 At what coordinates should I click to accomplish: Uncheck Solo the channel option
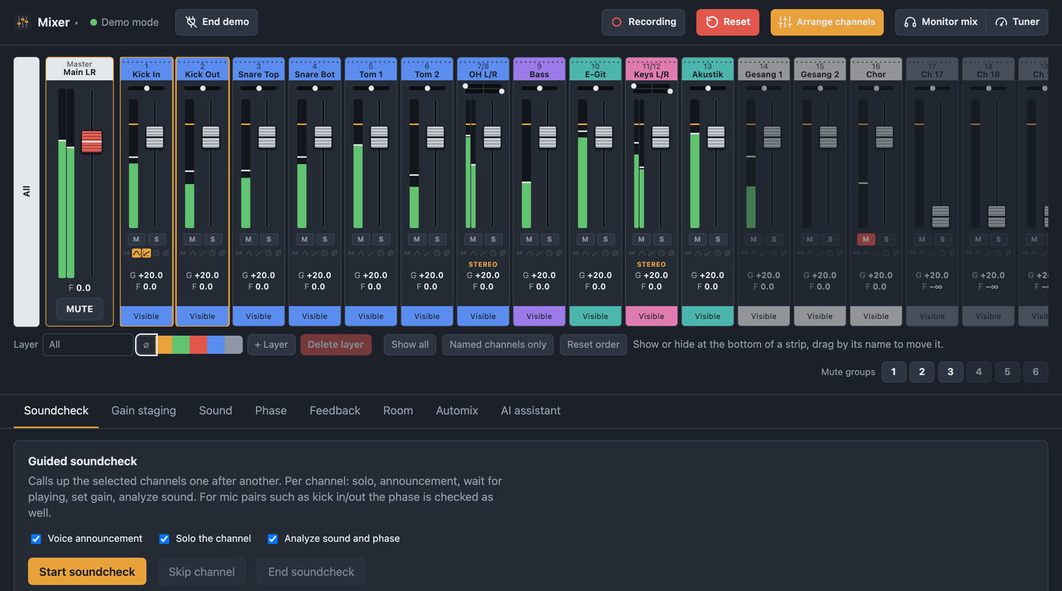click(x=164, y=539)
